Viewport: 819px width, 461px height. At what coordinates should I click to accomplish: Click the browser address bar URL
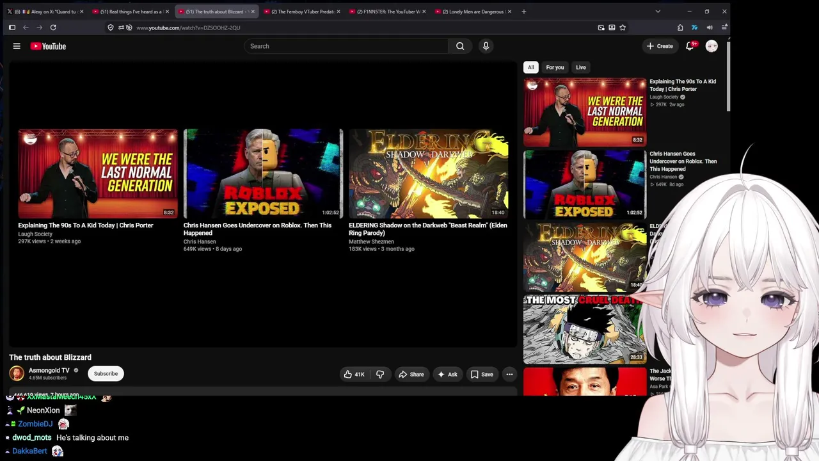tap(188, 28)
